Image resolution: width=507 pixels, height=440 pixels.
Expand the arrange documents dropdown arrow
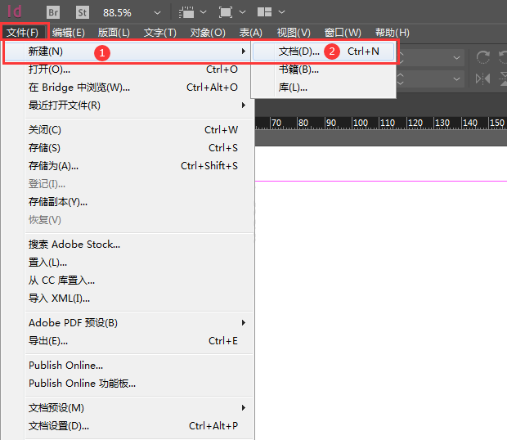click(281, 12)
